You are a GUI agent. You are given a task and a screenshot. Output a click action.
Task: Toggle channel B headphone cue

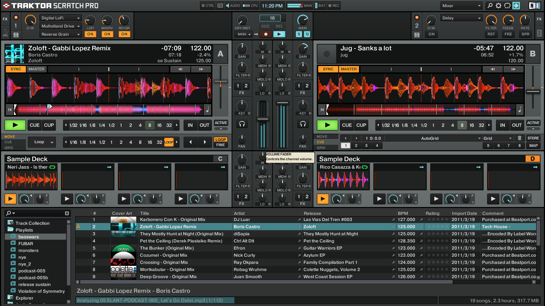[x=303, y=124]
